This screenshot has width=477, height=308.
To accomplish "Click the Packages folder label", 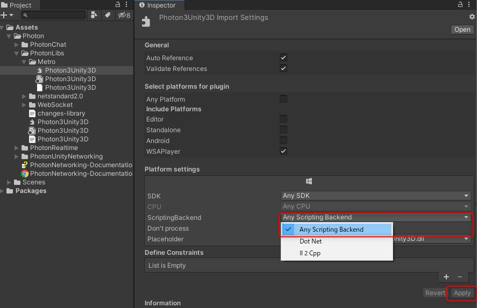I will (x=31, y=191).
